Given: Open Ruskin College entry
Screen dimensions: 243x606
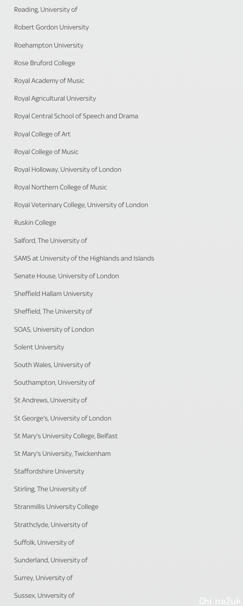Looking at the screenshot, I should pyautogui.click(x=35, y=222).
